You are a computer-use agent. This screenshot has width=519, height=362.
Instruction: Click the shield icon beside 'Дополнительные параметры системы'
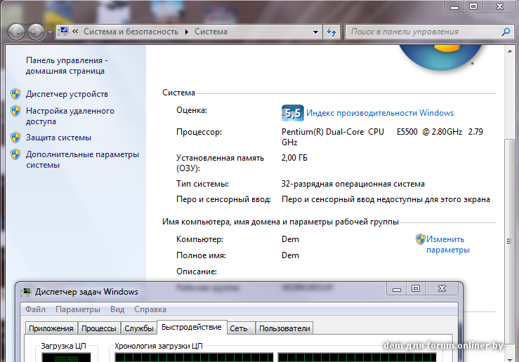point(15,154)
